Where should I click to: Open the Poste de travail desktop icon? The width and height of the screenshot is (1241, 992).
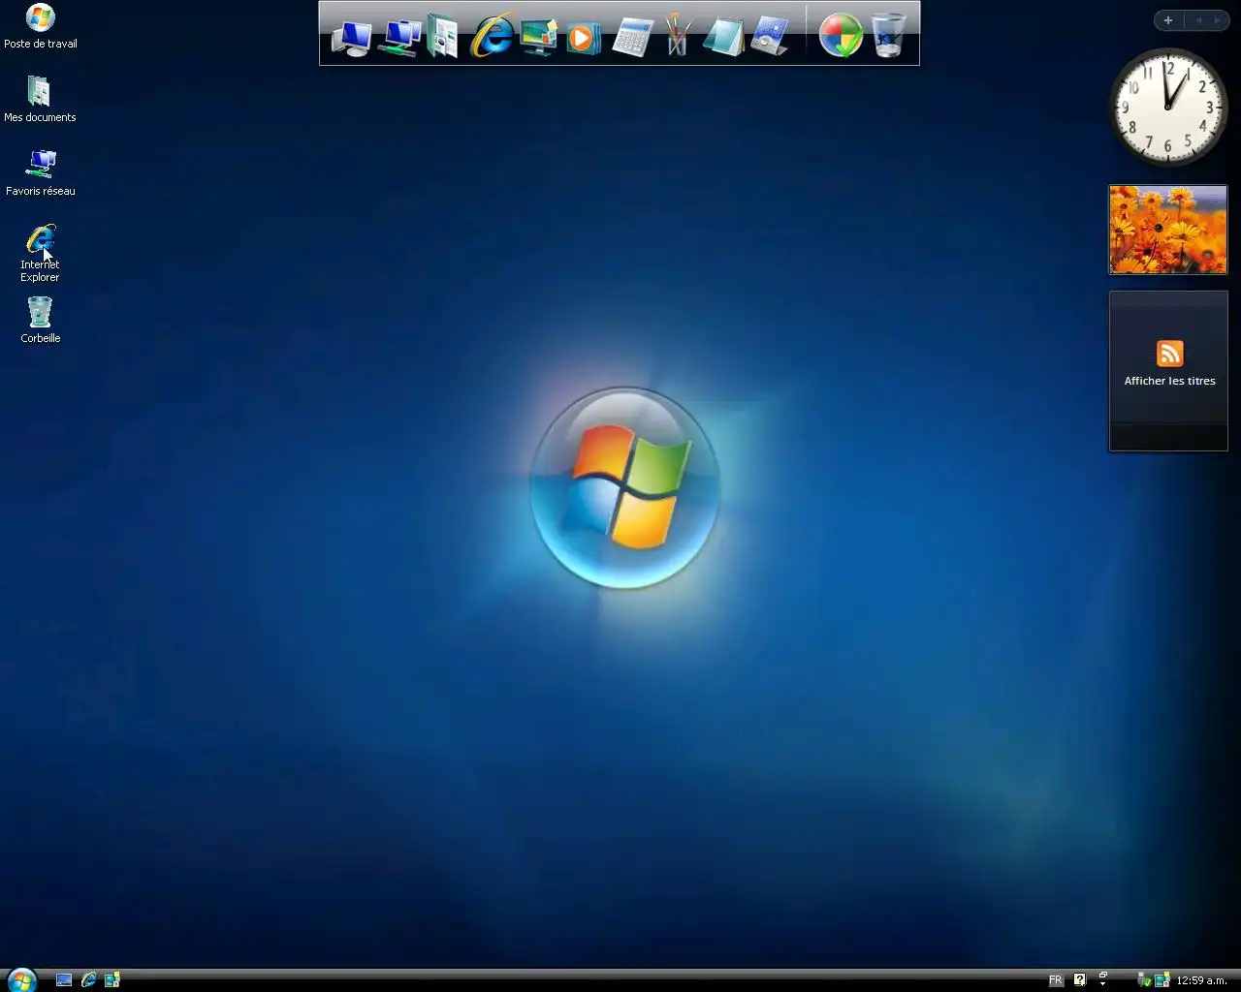click(x=40, y=26)
